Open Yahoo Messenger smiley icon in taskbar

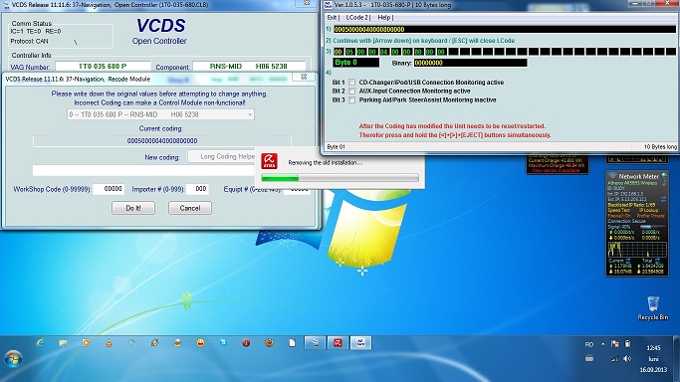(x=200, y=342)
